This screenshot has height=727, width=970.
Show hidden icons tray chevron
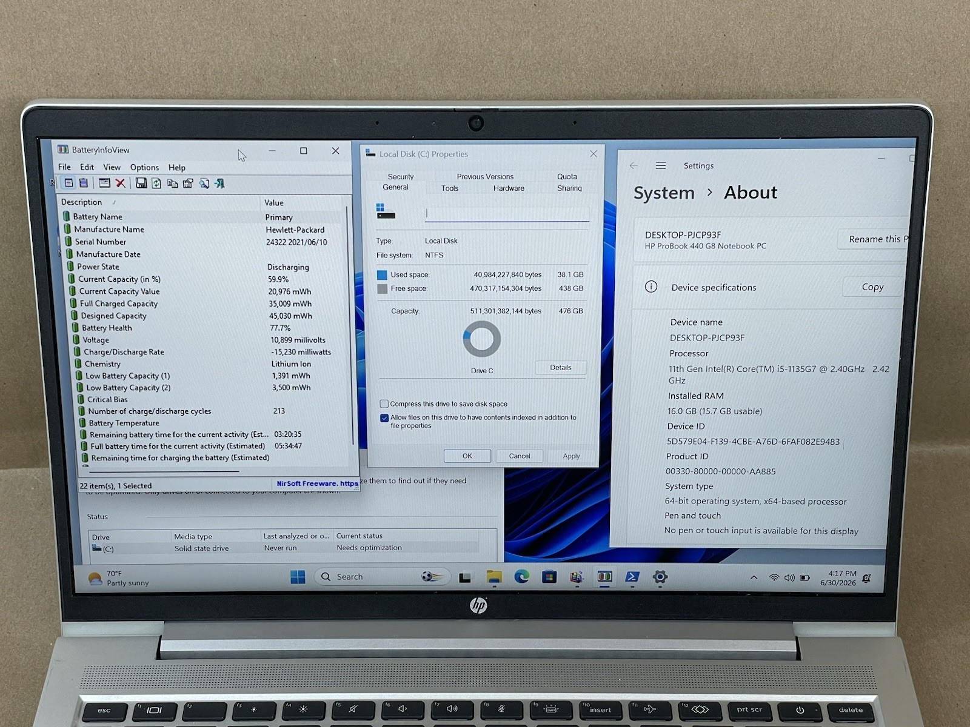(x=754, y=577)
